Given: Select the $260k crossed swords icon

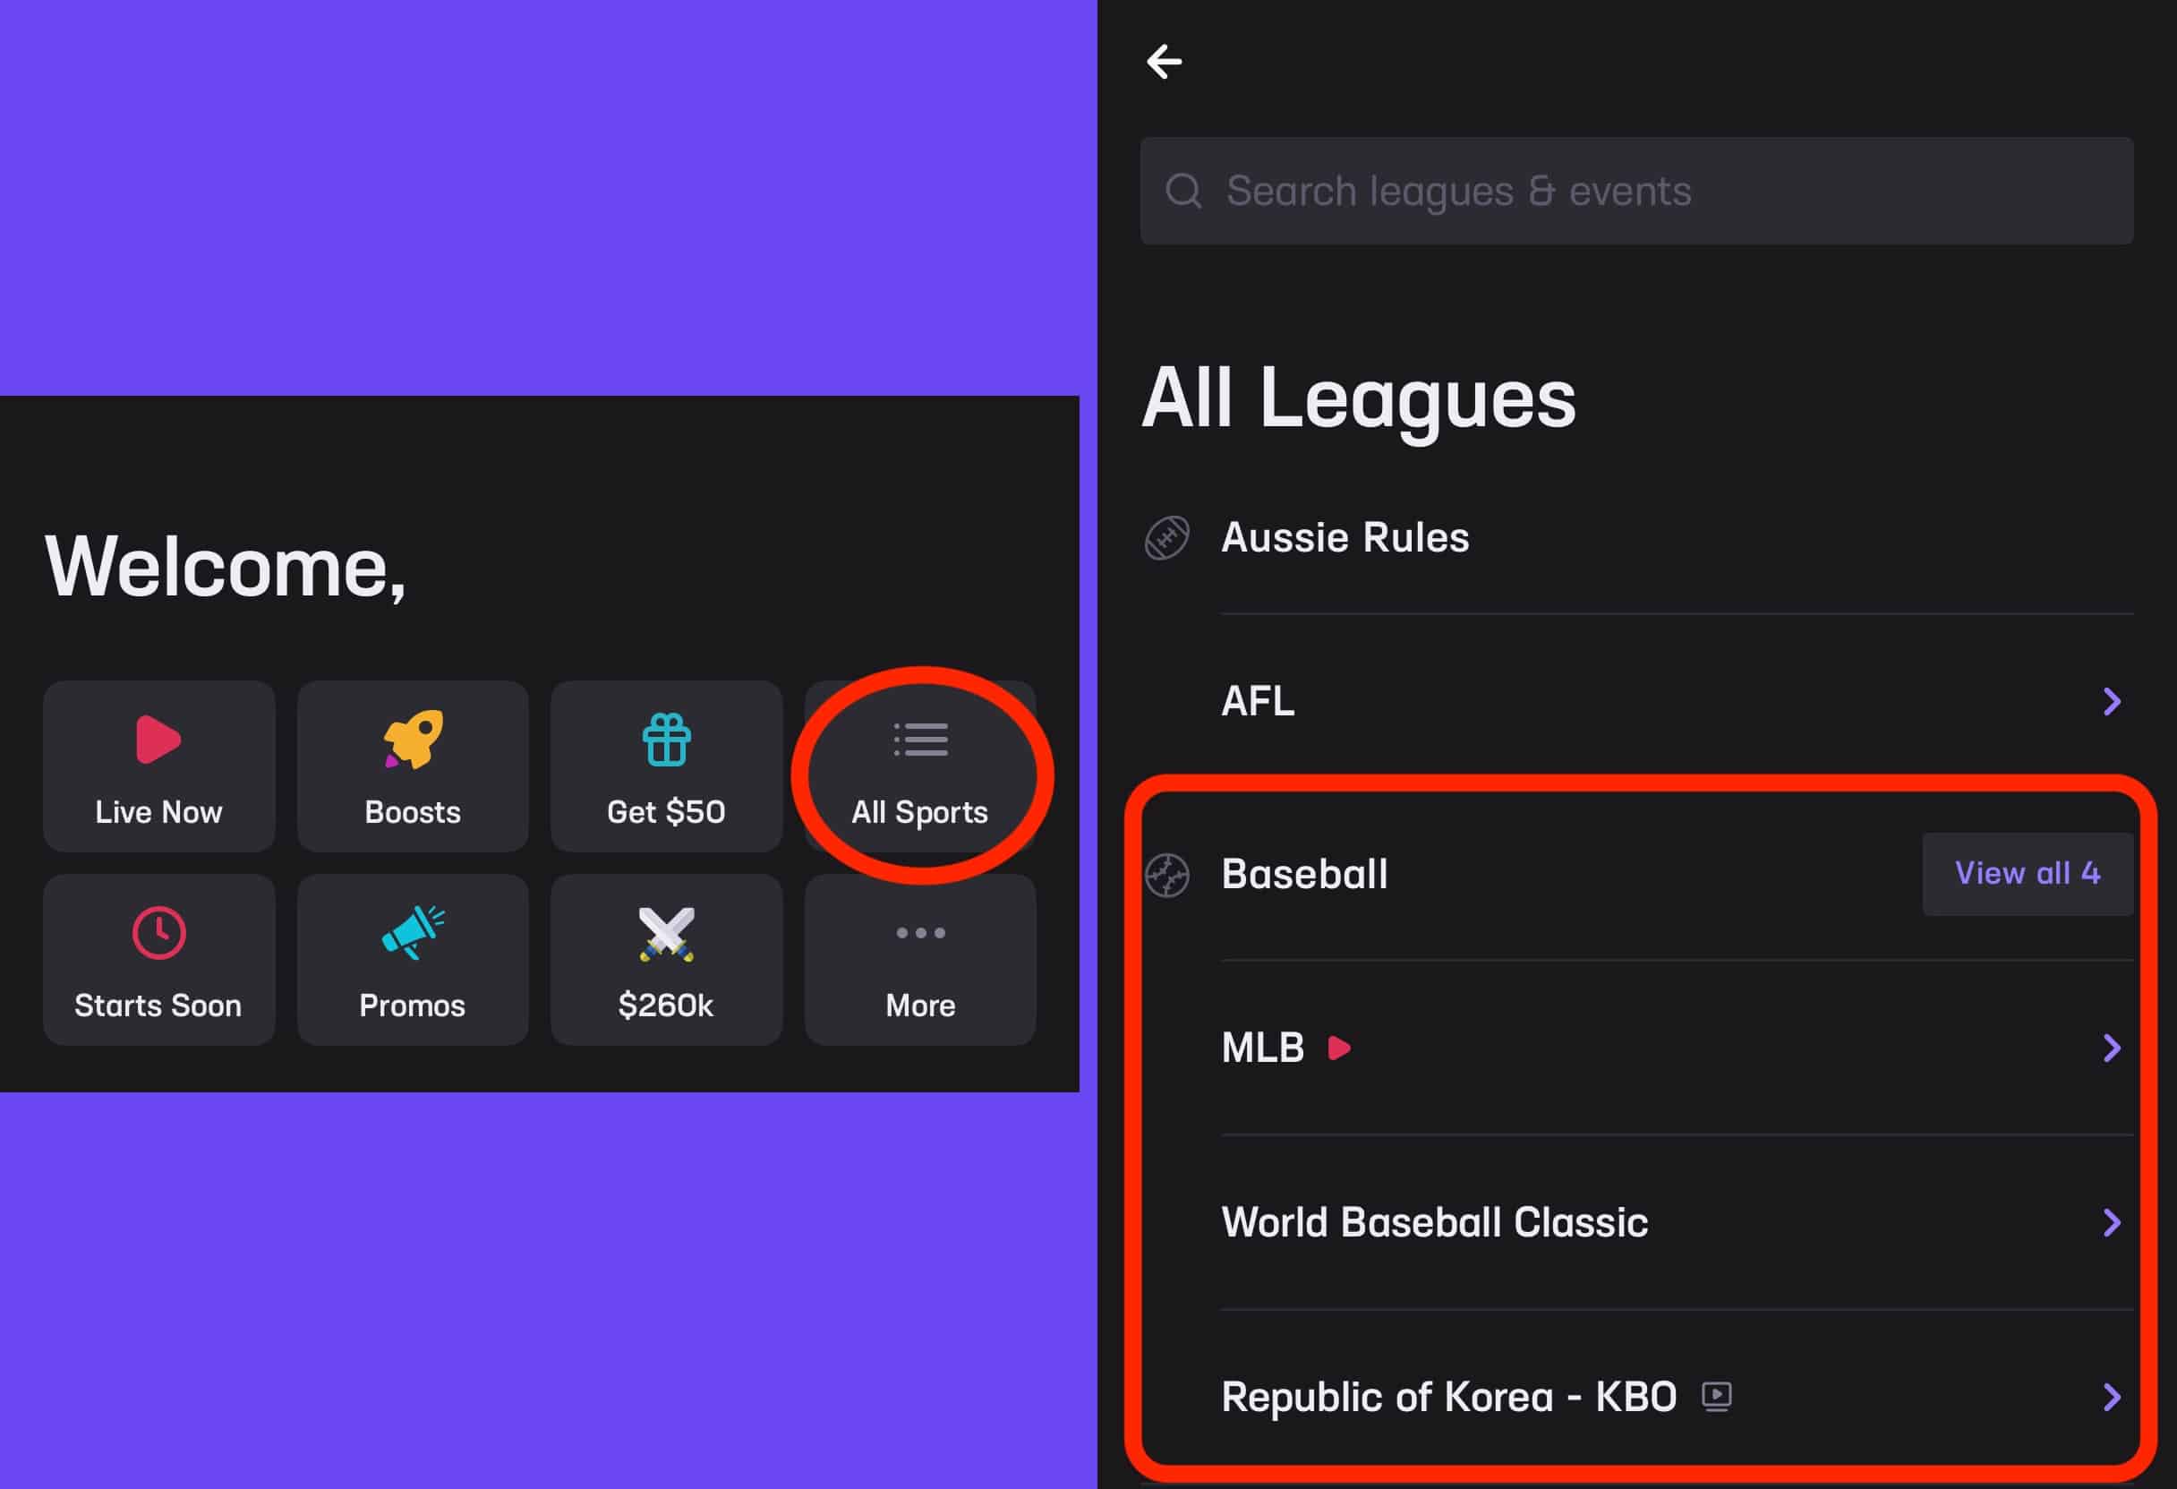Looking at the screenshot, I should [x=666, y=933].
